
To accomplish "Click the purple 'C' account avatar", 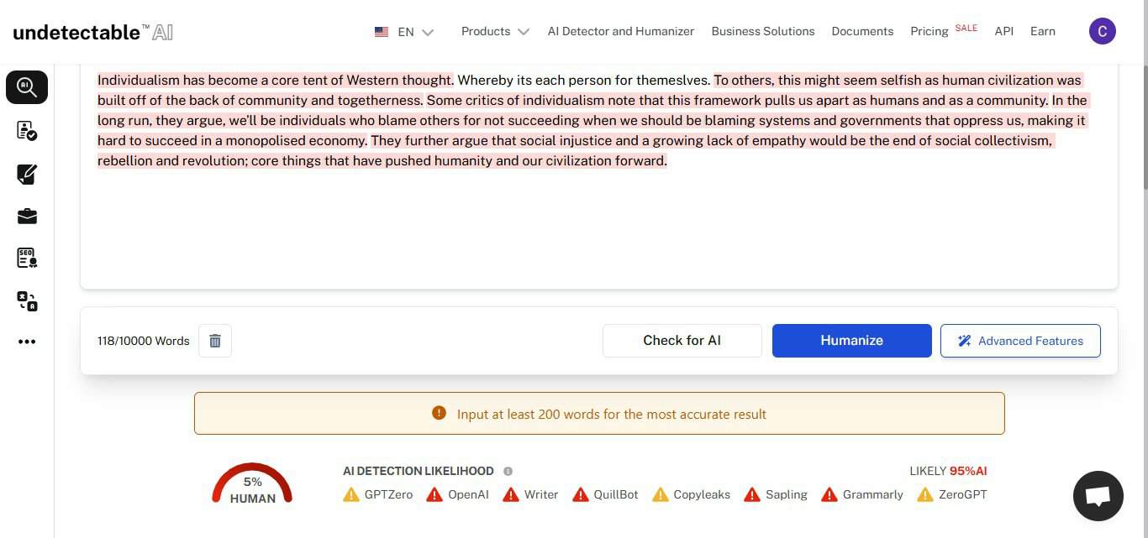I will point(1102,31).
